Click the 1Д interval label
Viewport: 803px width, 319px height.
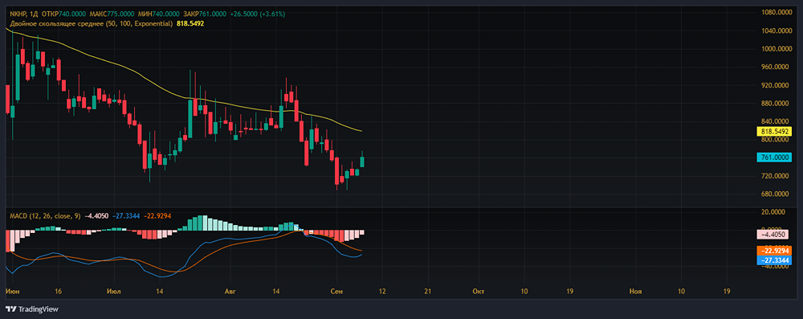pyautogui.click(x=33, y=14)
